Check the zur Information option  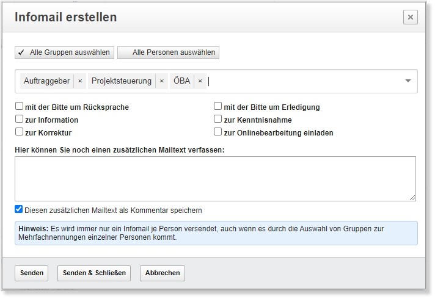click(x=20, y=120)
